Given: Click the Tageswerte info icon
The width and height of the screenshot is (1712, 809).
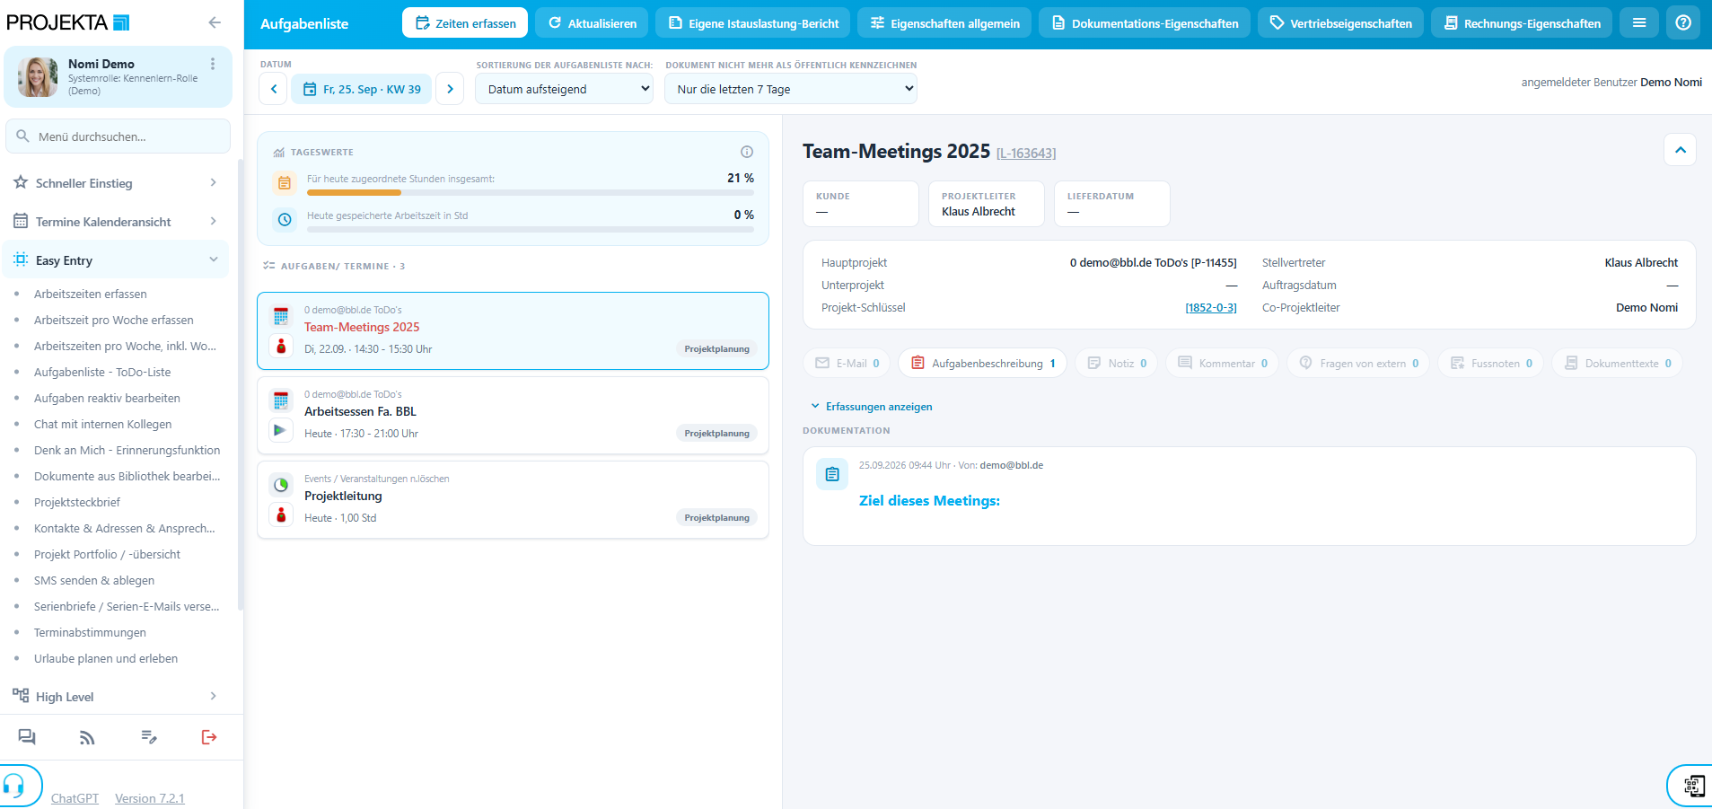Looking at the screenshot, I should (x=747, y=152).
